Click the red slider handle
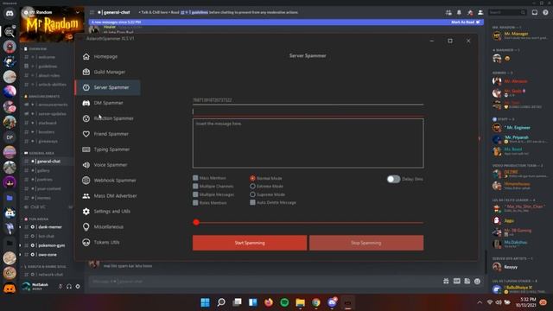 point(196,222)
